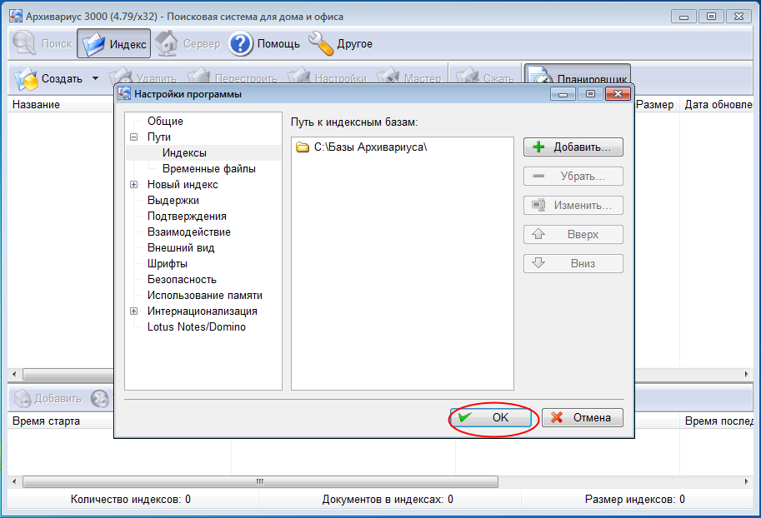Select Подтверждения settings item
The image size is (761, 518).
(187, 216)
